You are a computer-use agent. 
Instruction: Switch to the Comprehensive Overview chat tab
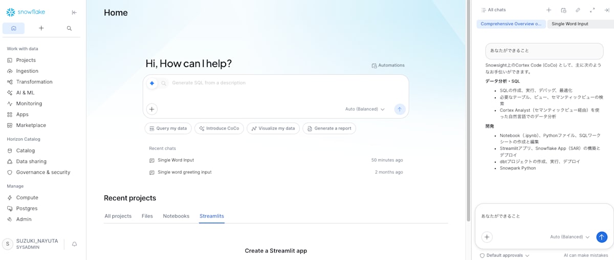[x=511, y=24]
